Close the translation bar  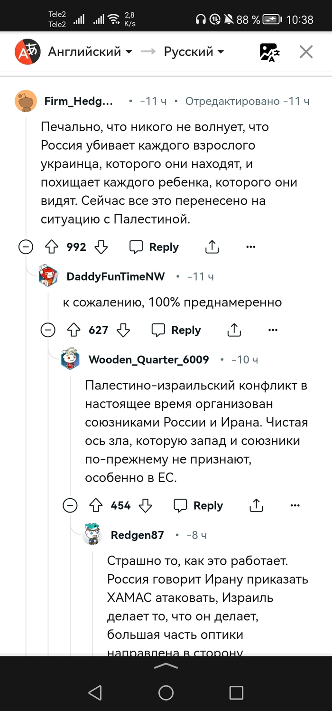[306, 52]
